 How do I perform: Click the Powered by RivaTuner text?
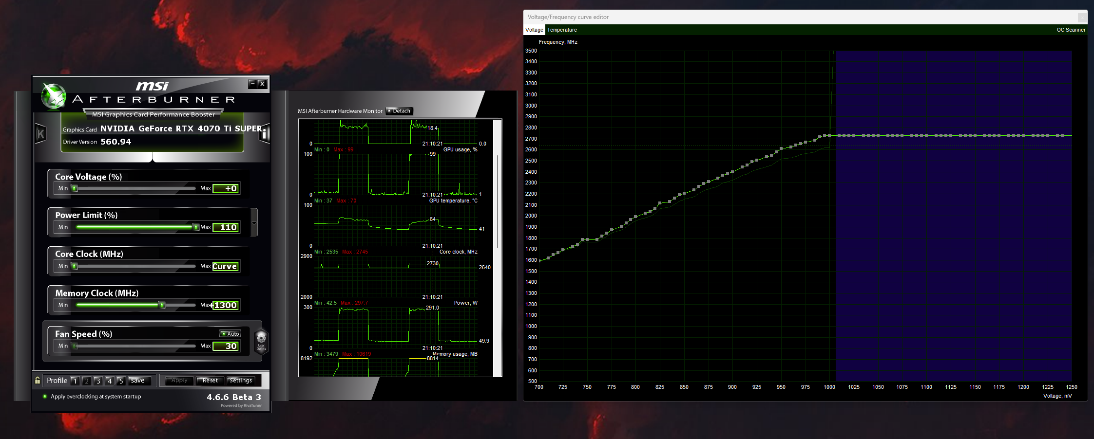pyautogui.click(x=241, y=405)
